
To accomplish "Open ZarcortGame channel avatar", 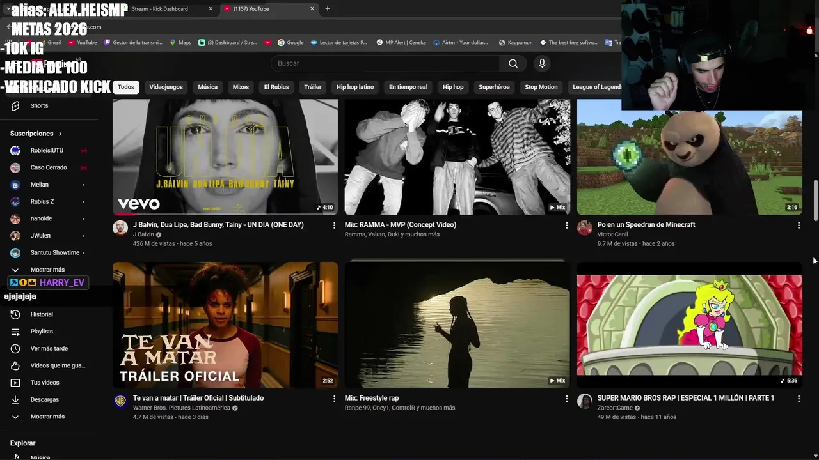I will pos(585,401).
